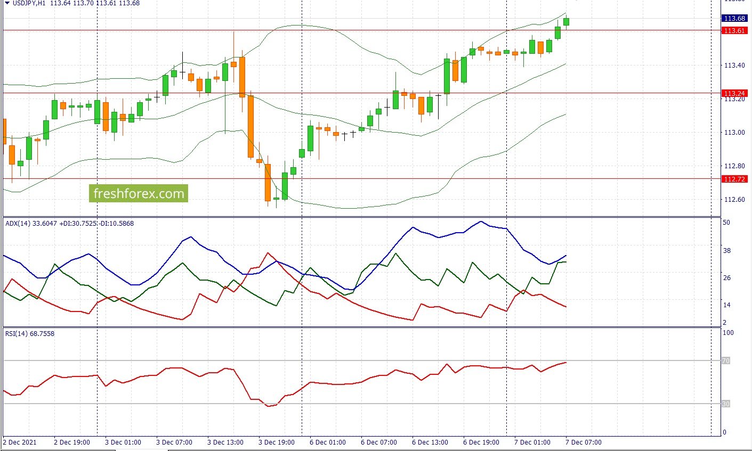Image resolution: width=752 pixels, height=451 pixels.
Task: Open the freshforex.com watermark link
Action: 139,193
